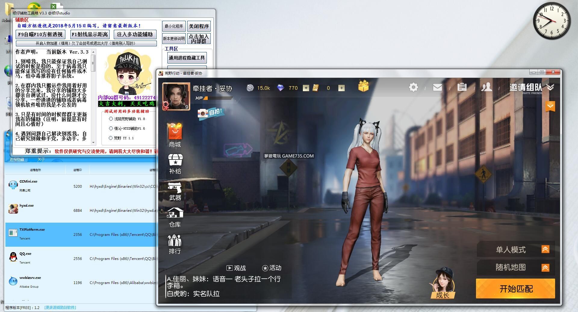Image resolution: width=578 pixels, height=312 pixels.
Task: Click the 版本更新说明 button
Action: coord(174,39)
